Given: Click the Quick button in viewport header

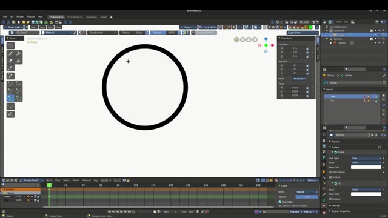Looking at the screenshot, I should click(34, 27).
